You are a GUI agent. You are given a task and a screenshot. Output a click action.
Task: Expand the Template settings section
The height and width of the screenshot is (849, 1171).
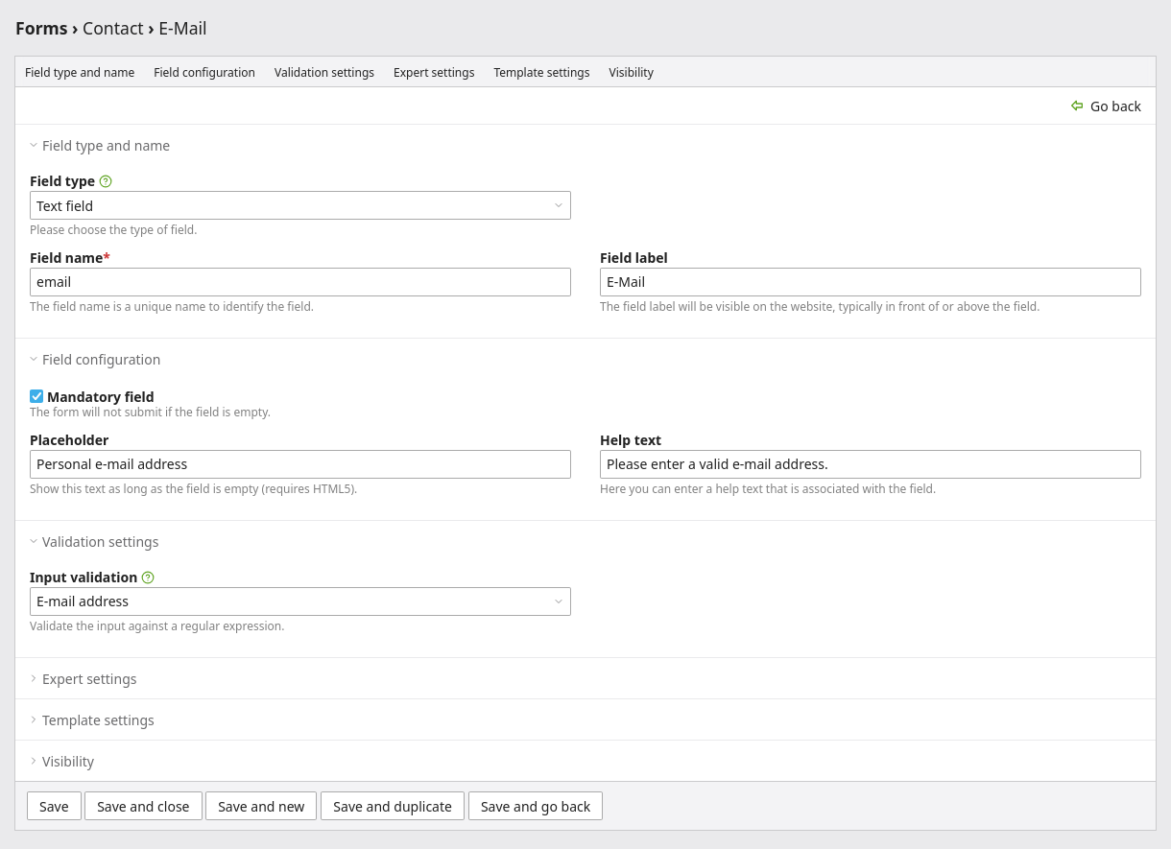coord(92,720)
